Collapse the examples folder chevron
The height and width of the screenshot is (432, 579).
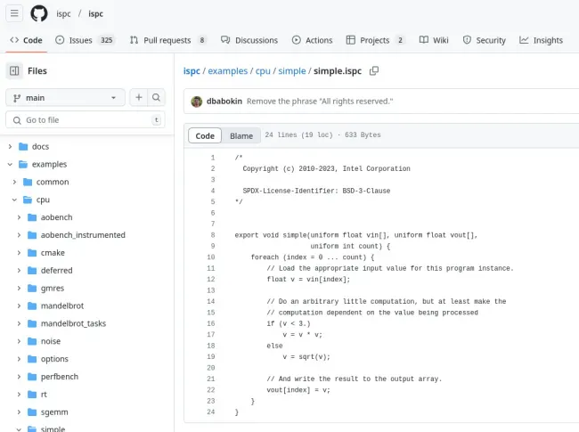[10, 164]
